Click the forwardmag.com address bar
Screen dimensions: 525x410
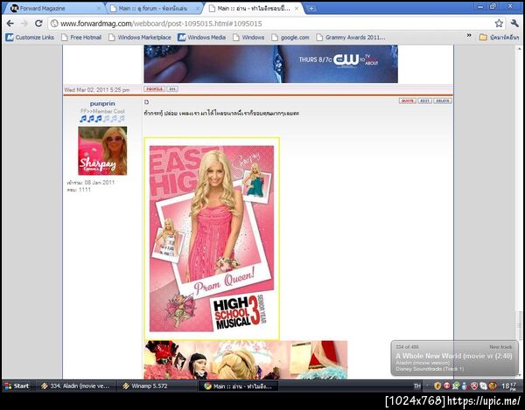click(x=271, y=24)
